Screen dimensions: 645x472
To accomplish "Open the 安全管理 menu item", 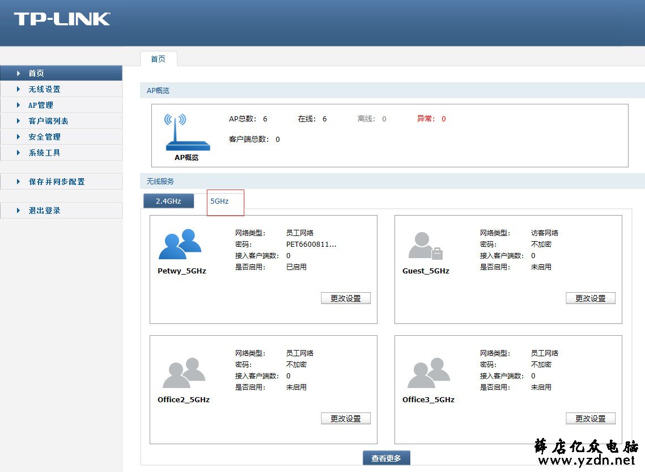I will 61,137.
